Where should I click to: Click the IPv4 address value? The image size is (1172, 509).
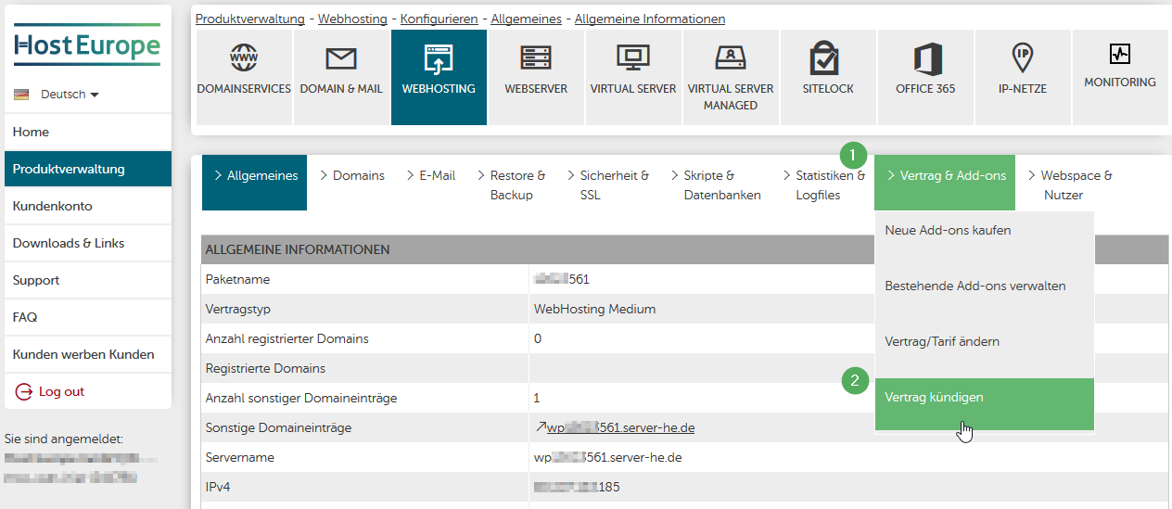click(x=577, y=487)
